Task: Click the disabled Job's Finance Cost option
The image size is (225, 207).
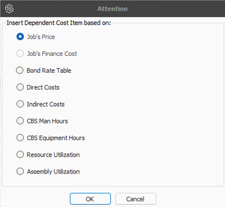Action: pyautogui.click(x=20, y=54)
